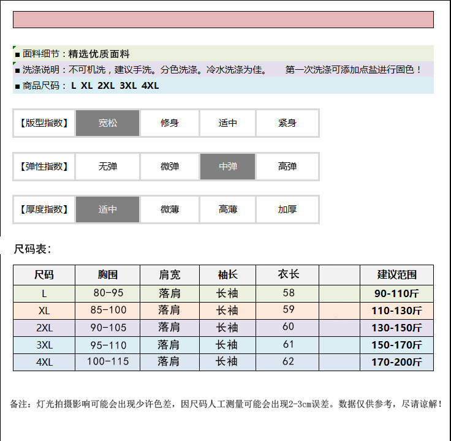The width and height of the screenshot is (451, 441).
Task: Click the 【厚度指数】 label
Action: click(x=44, y=209)
